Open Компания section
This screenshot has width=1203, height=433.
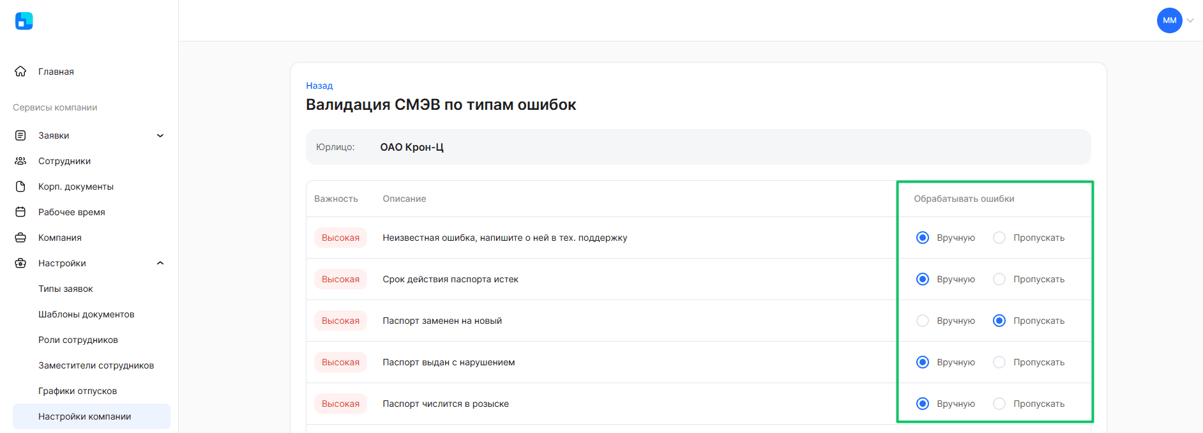60,238
